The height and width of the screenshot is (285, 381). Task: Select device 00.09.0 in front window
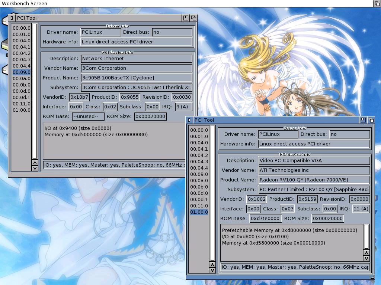(199, 174)
